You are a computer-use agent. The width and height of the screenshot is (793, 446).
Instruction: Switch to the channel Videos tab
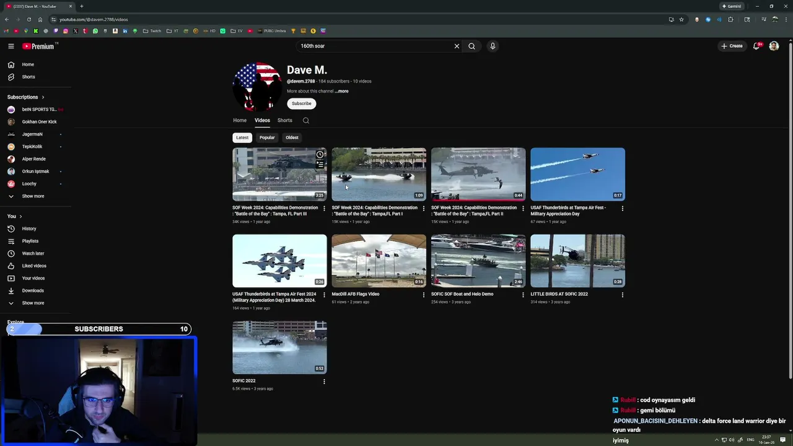(x=262, y=120)
